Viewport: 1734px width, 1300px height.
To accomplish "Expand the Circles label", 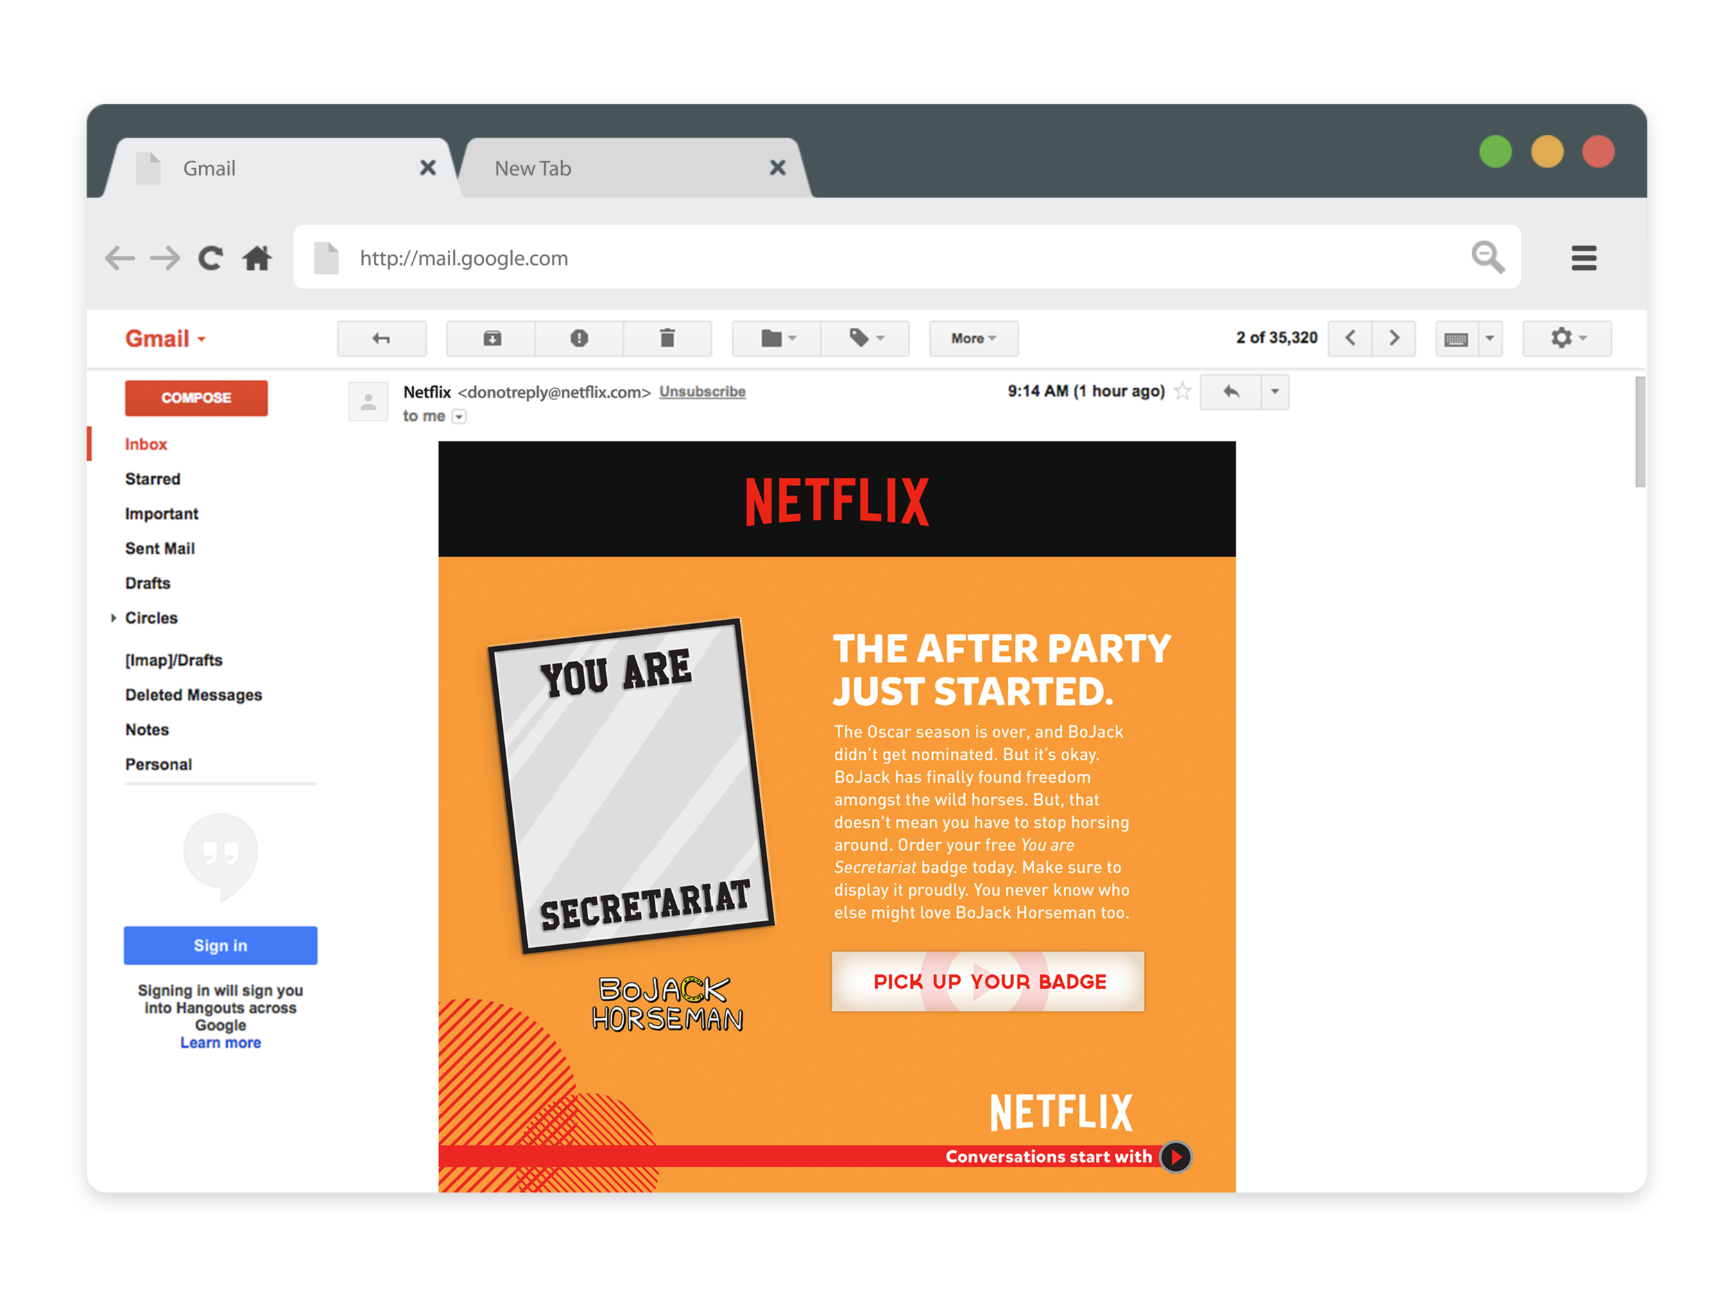I will click(113, 618).
